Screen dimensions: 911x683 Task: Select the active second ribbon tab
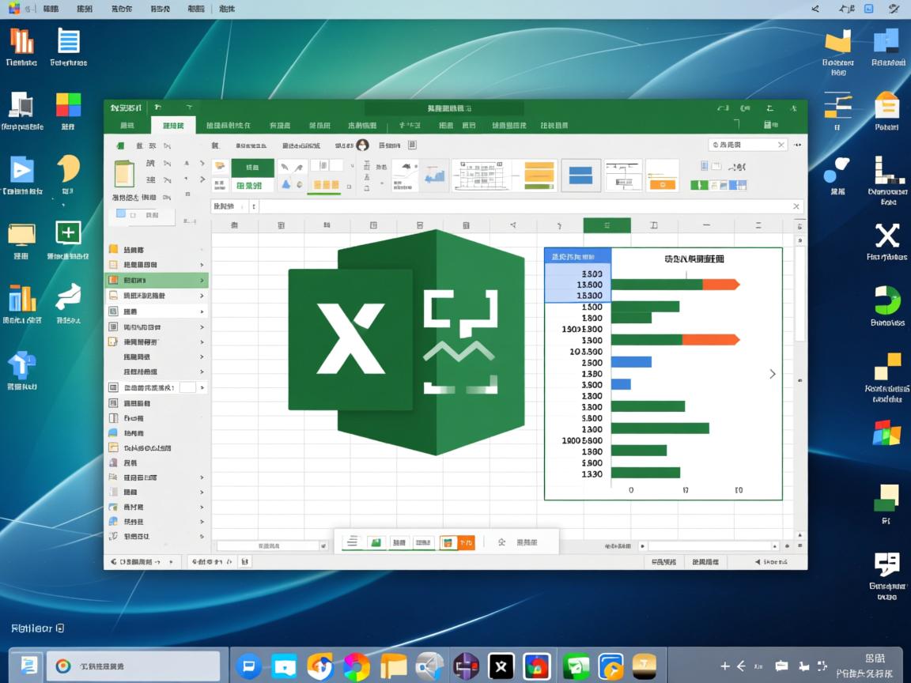coord(172,126)
